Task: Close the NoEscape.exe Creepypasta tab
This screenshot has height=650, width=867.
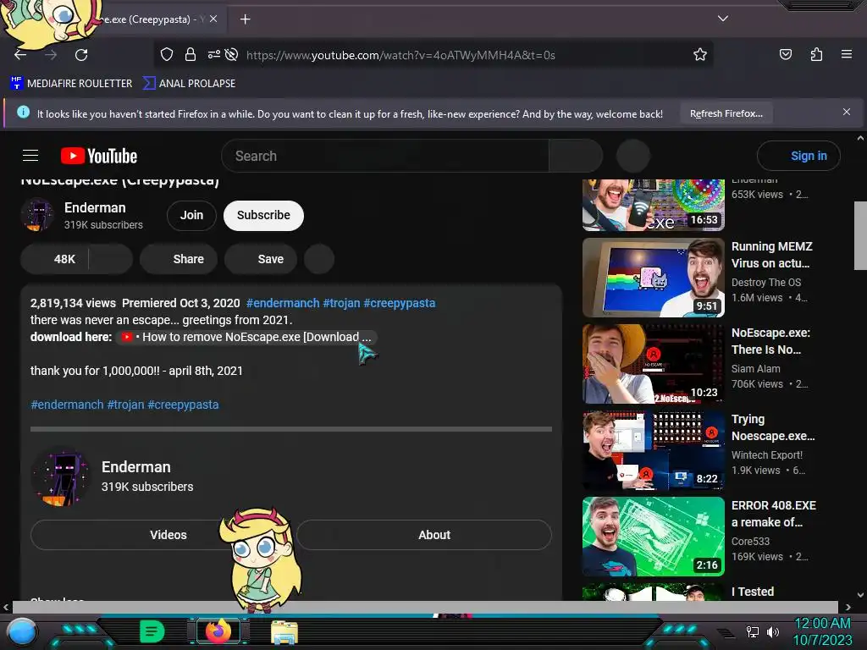Action: (213, 19)
